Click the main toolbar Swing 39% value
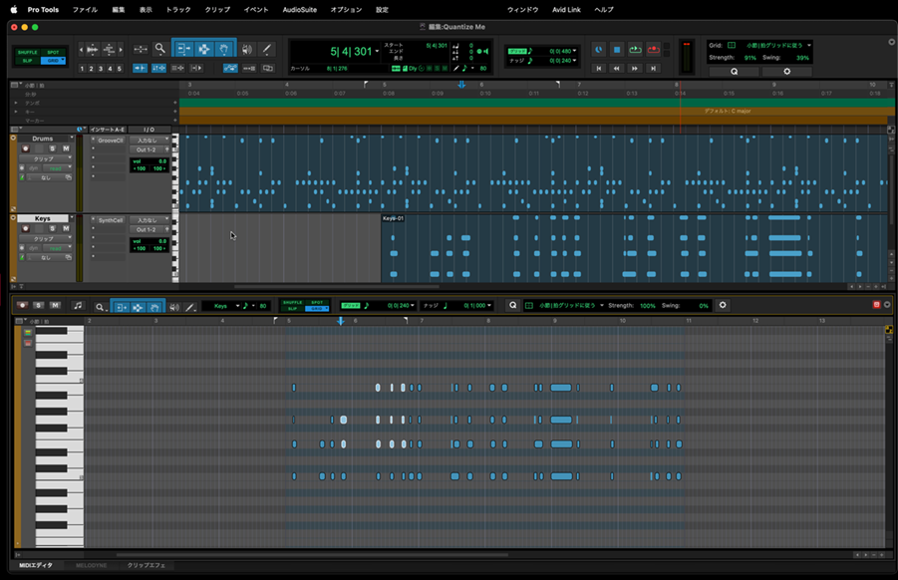 802,58
